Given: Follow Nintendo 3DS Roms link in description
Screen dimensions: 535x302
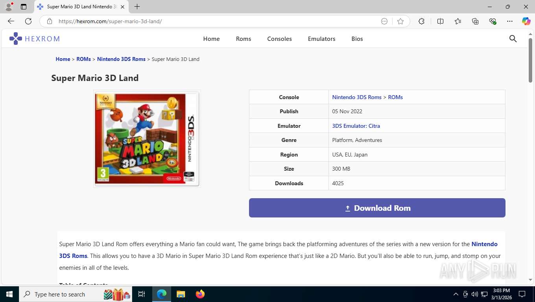Looking at the screenshot, I should [x=484, y=244].
